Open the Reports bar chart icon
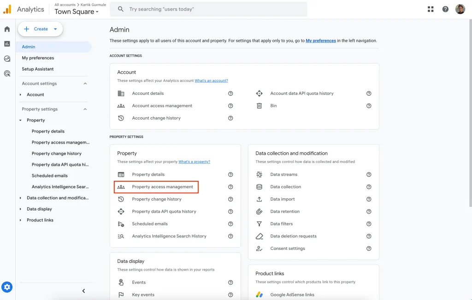The height and width of the screenshot is (300, 472). click(7, 44)
